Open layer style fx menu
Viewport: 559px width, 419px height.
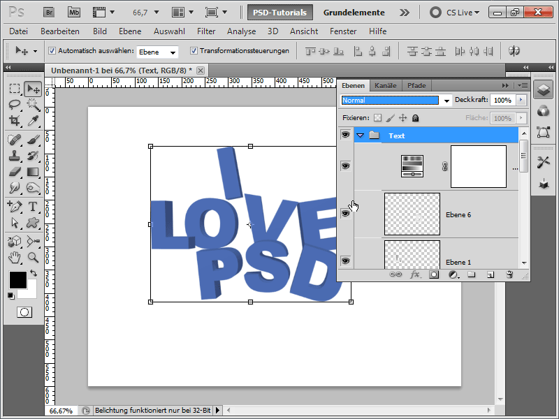click(x=415, y=274)
